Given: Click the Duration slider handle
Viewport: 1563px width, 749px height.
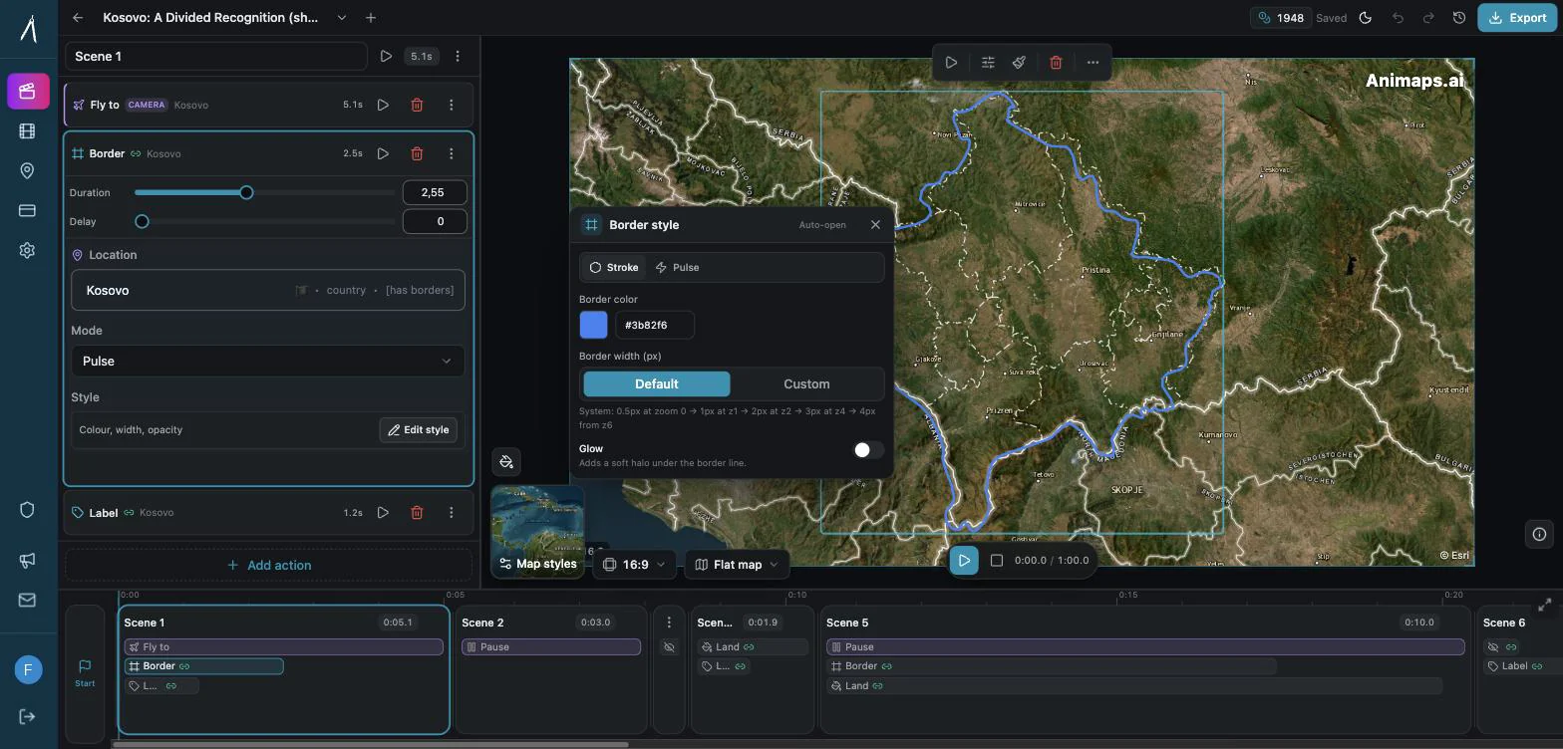Looking at the screenshot, I should point(246,192).
